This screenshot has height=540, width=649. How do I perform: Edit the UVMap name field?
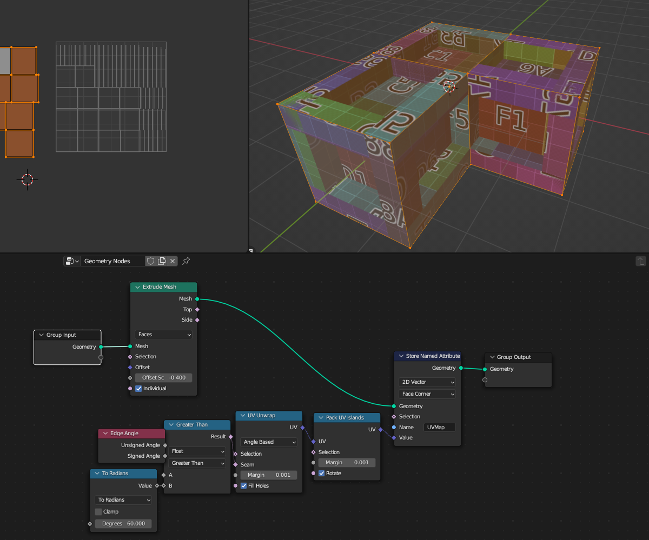click(439, 427)
